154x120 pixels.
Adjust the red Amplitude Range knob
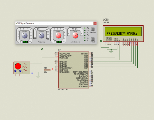[75, 35]
